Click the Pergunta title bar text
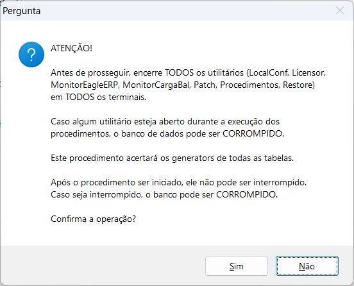 pyautogui.click(x=22, y=11)
